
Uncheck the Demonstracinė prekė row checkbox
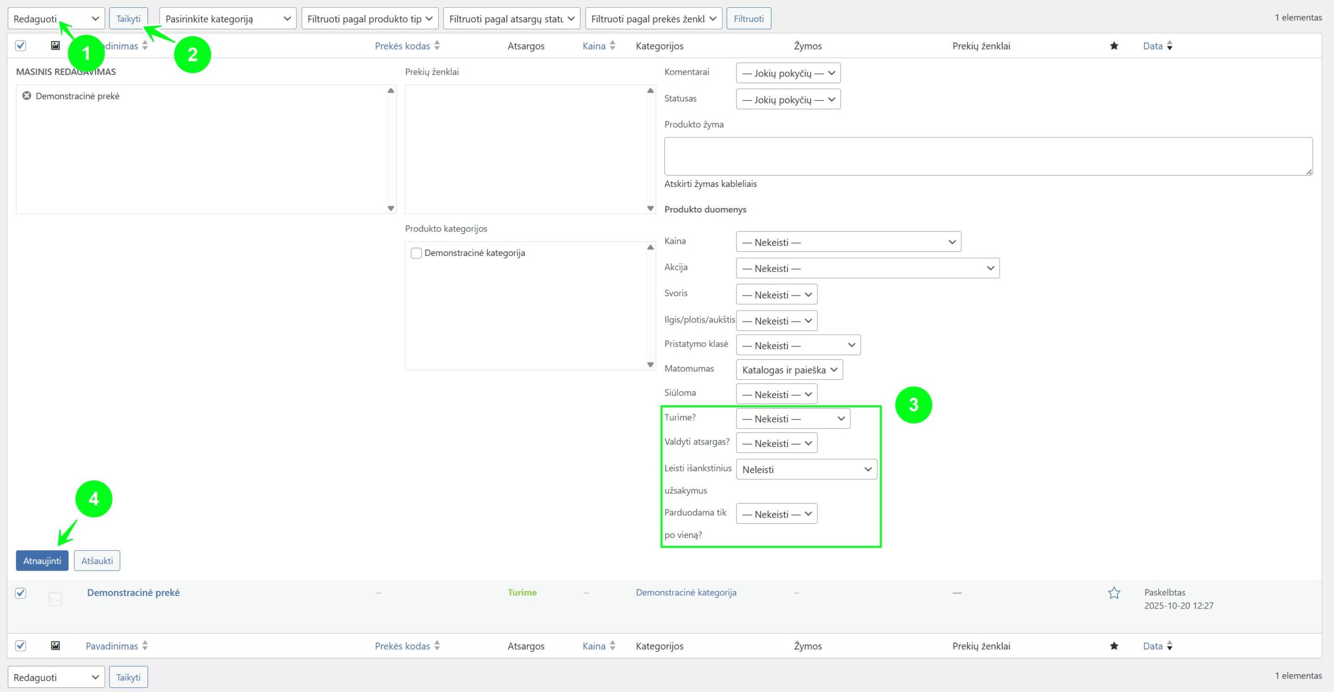point(21,593)
